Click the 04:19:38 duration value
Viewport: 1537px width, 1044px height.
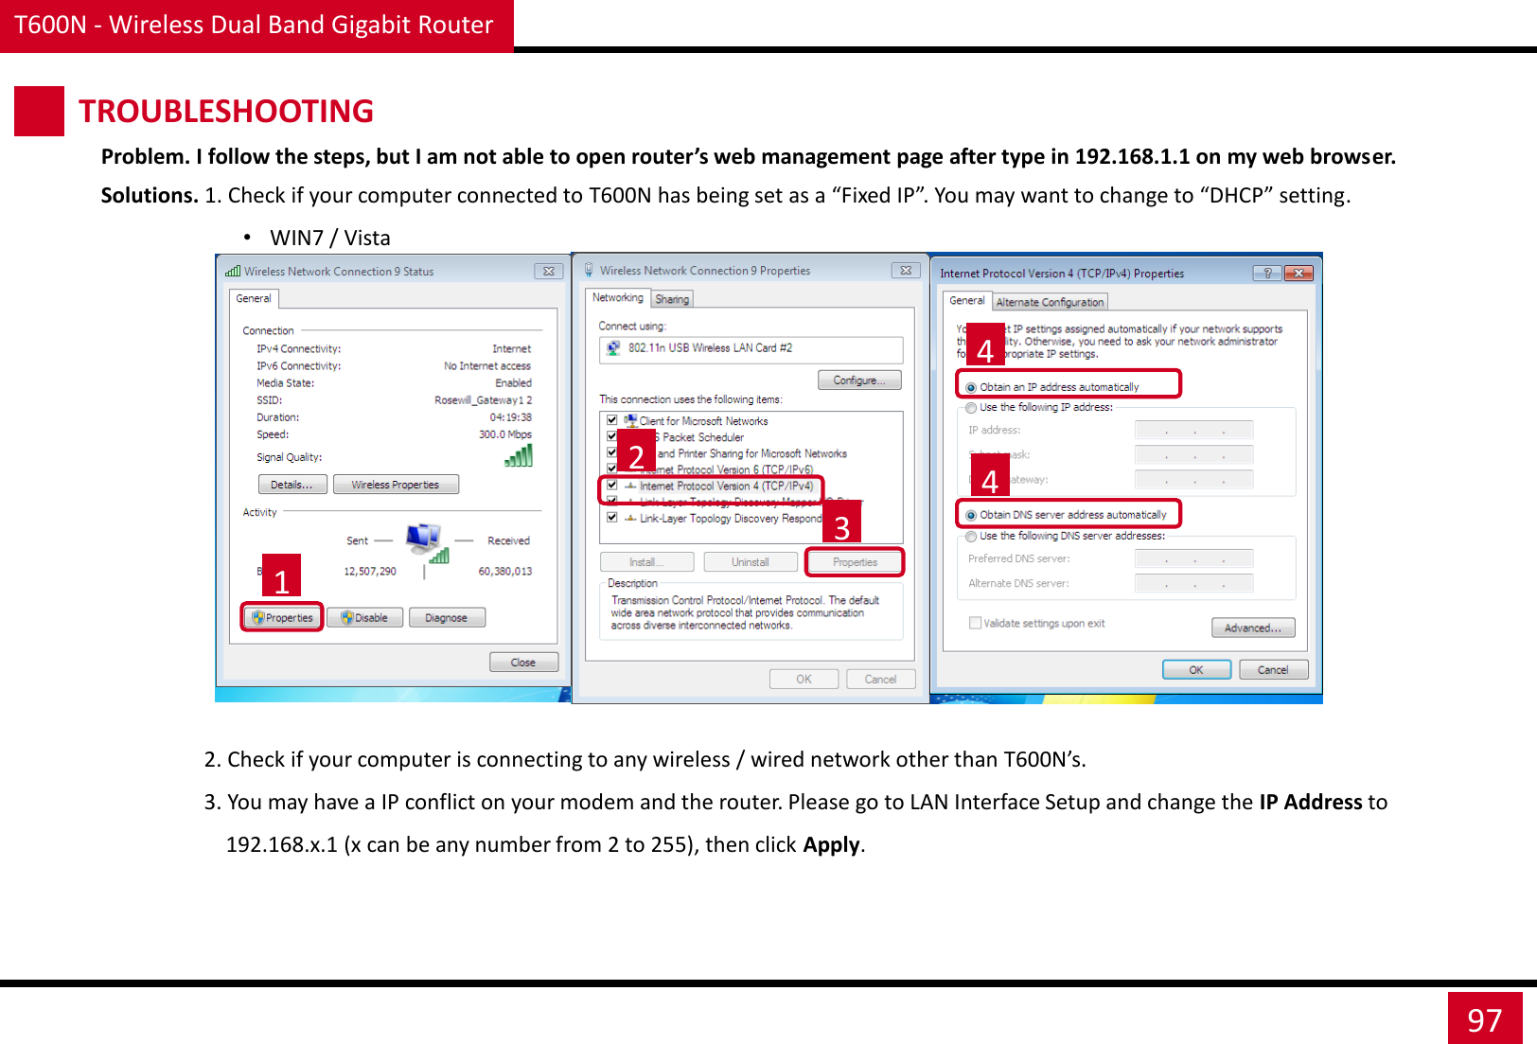[x=511, y=417]
